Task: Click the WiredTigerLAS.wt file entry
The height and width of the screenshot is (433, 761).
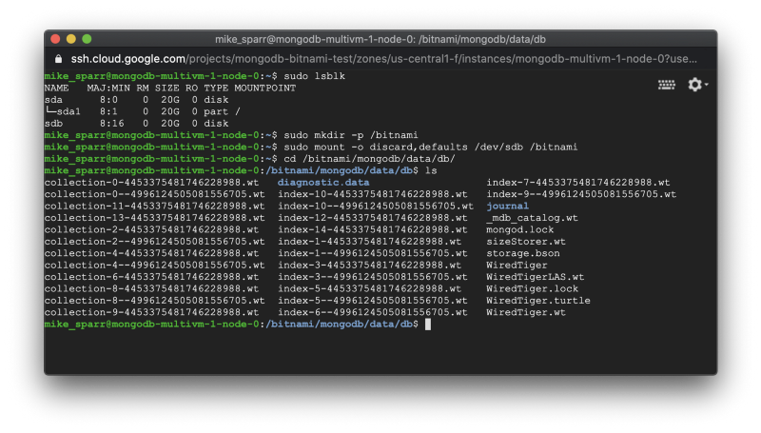Action: coord(535,277)
